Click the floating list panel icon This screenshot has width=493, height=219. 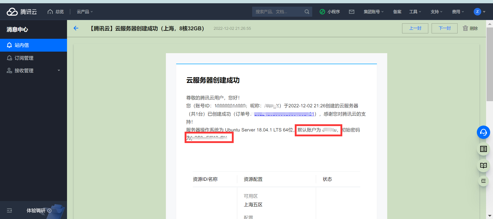(483, 149)
